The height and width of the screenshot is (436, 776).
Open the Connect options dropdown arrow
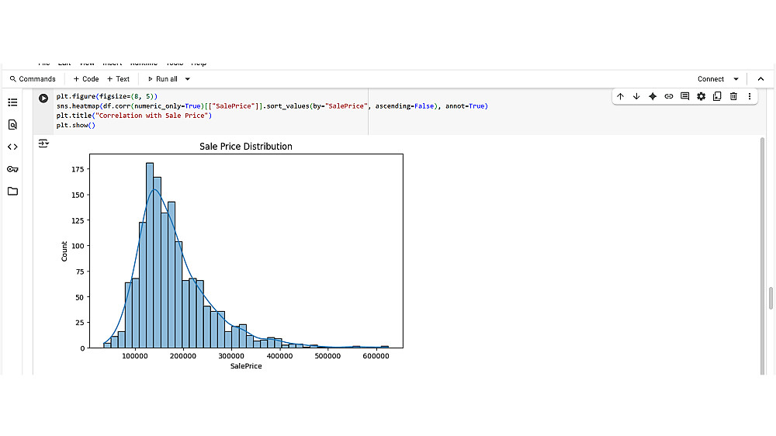[736, 79]
